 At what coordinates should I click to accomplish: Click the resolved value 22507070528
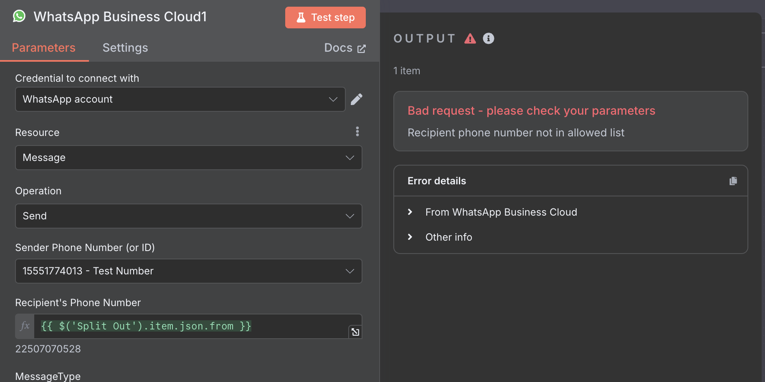(x=48, y=349)
